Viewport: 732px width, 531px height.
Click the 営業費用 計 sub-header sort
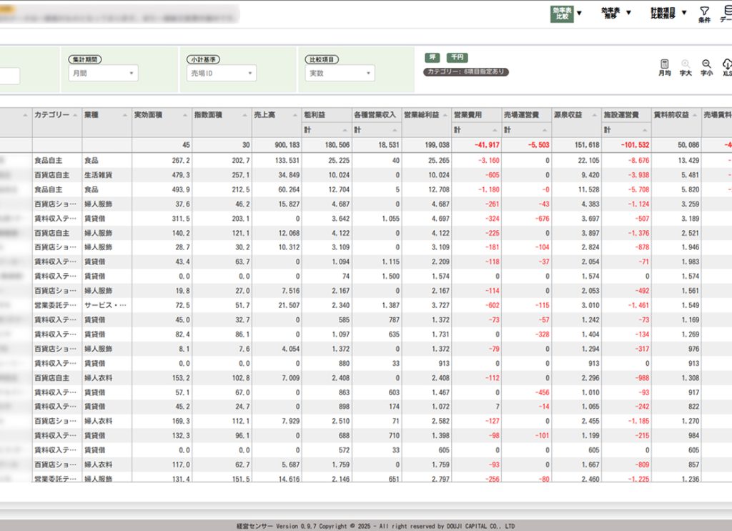495,130
